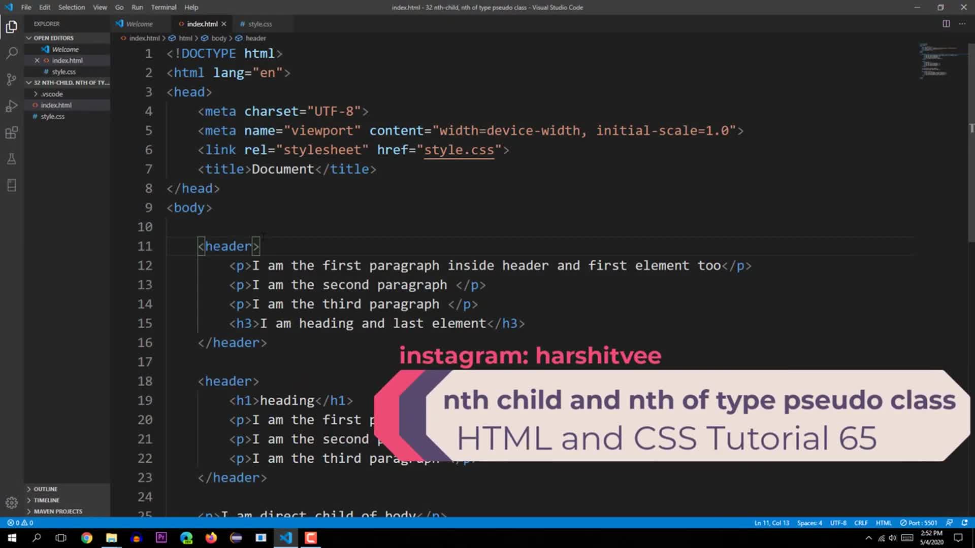Open Firefox from the taskbar
Viewport: 975px width, 548px height.
(x=211, y=538)
